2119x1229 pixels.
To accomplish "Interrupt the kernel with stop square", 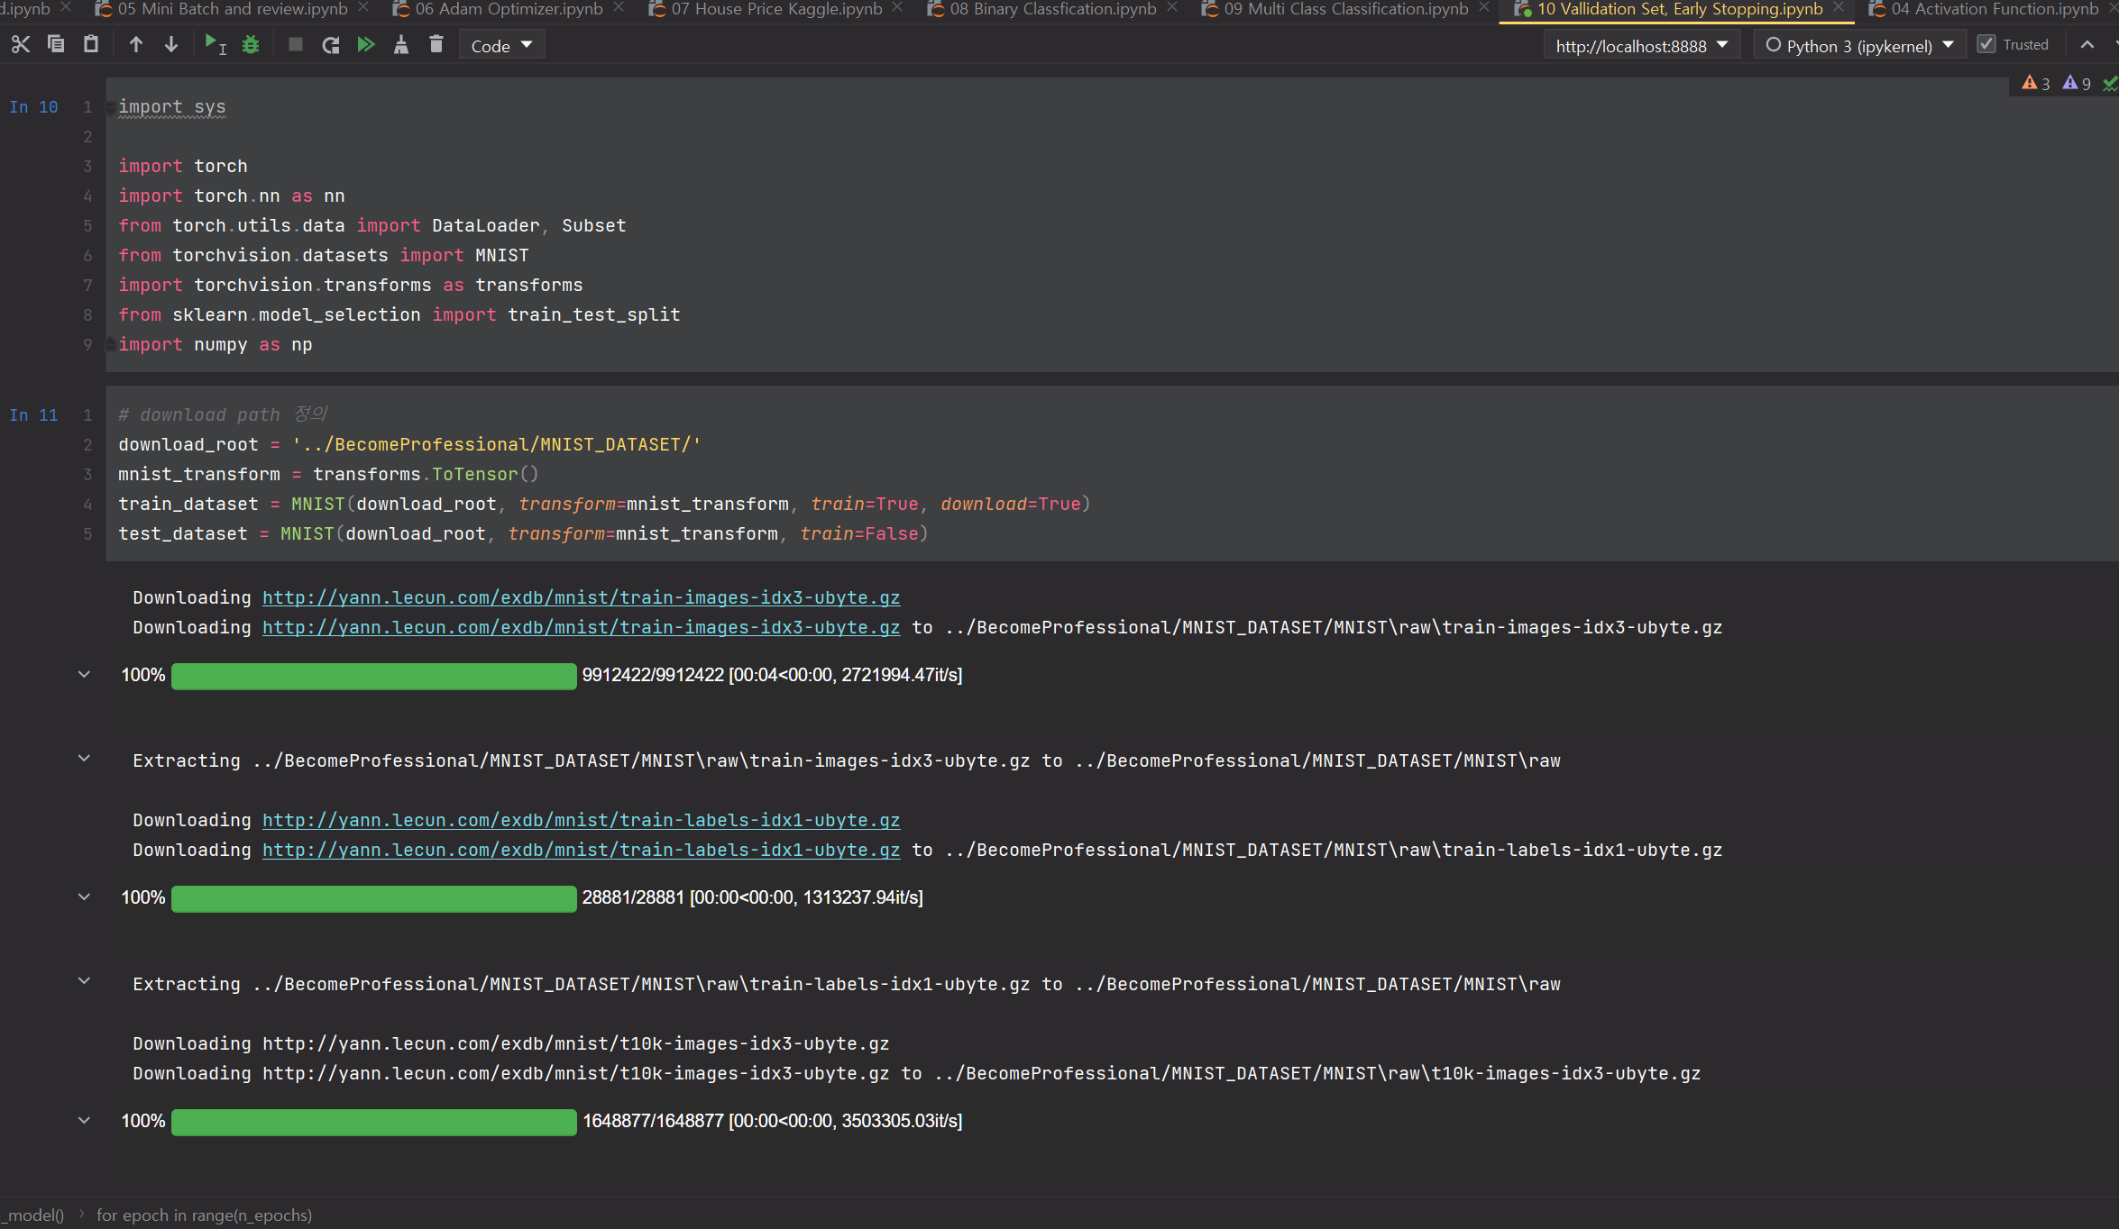I will (x=295, y=45).
